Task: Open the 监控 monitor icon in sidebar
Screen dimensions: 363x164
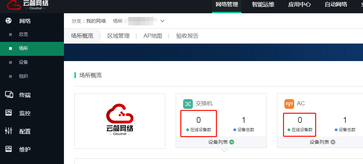Action: pyautogui.click(x=8, y=113)
